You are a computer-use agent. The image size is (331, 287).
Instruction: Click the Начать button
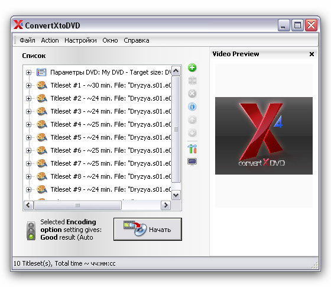[x=148, y=230]
